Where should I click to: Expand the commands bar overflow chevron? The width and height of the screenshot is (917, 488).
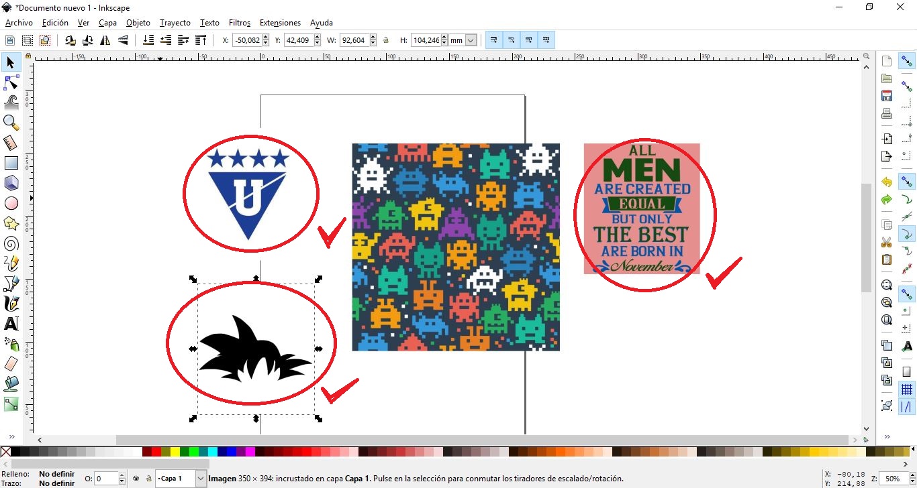(x=887, y=436)
